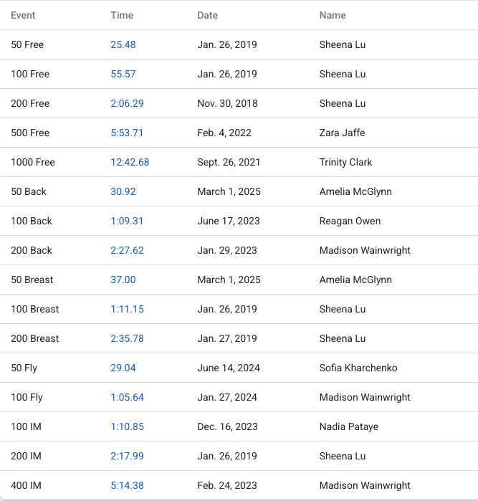This screenshot has height=501, width=478.
Task: Open the 200 IM time 2:17.99
Action: point(127,456)
